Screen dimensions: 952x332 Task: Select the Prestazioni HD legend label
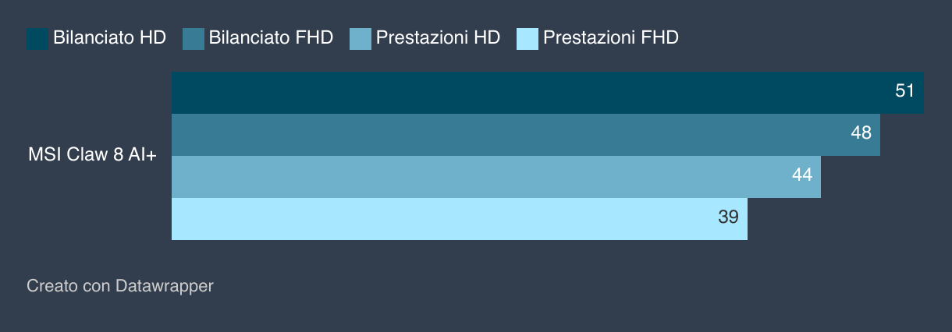[438, 38]
